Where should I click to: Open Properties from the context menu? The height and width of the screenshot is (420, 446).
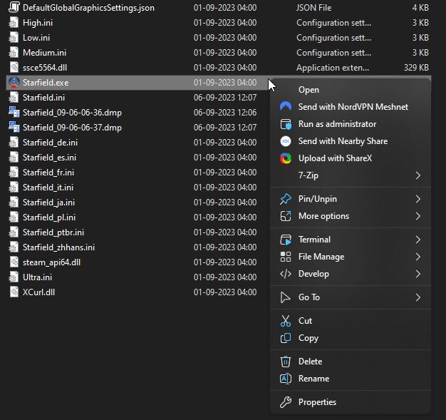pos(350,402)
